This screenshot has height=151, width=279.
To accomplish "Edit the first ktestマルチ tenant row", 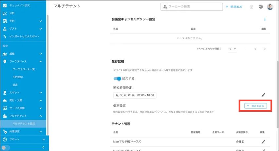I will pos(263,142).
